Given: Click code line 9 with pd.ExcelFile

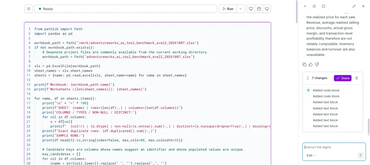Looking at the screenshot, I should tap(67, 66).
